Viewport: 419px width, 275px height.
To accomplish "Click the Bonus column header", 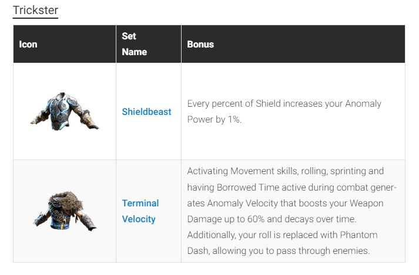I will point(200,44).
